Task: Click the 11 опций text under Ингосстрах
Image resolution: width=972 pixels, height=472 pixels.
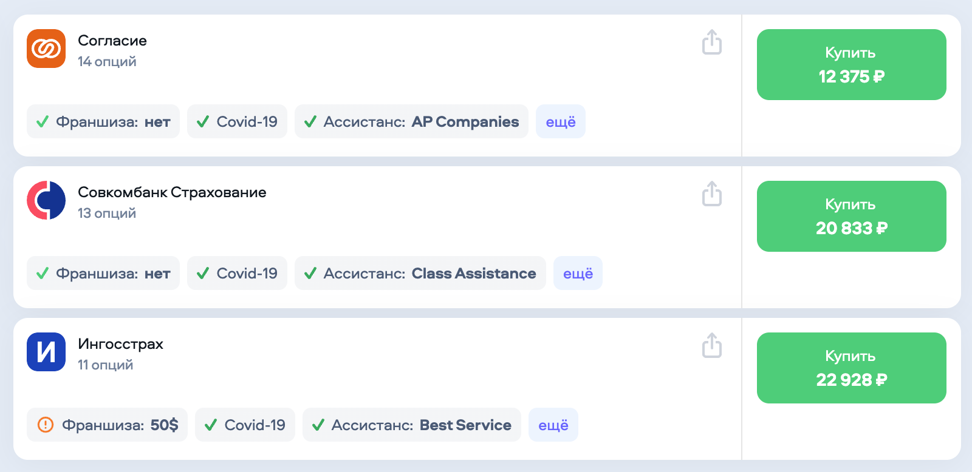Action: click(105, 365)
